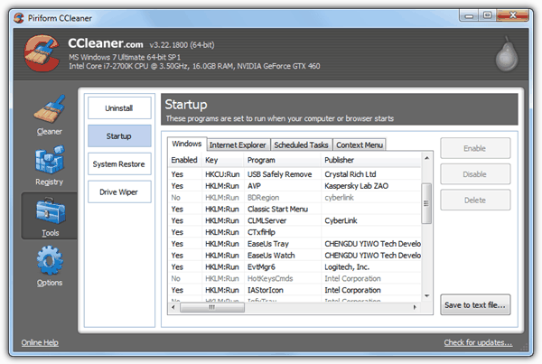Open the Online Help link
Screen dimensions: 542x364
(40, 342)
